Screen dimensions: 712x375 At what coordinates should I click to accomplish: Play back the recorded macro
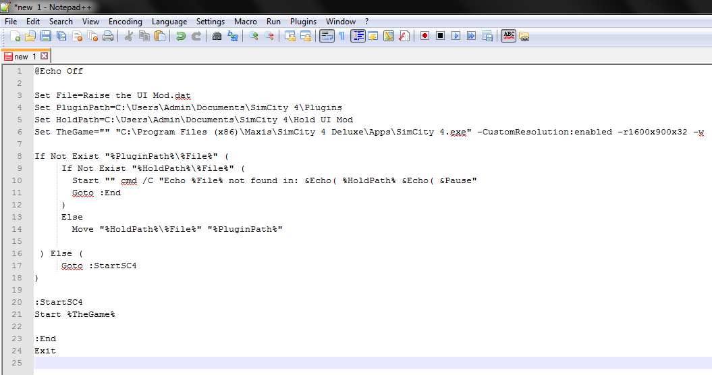456,36
